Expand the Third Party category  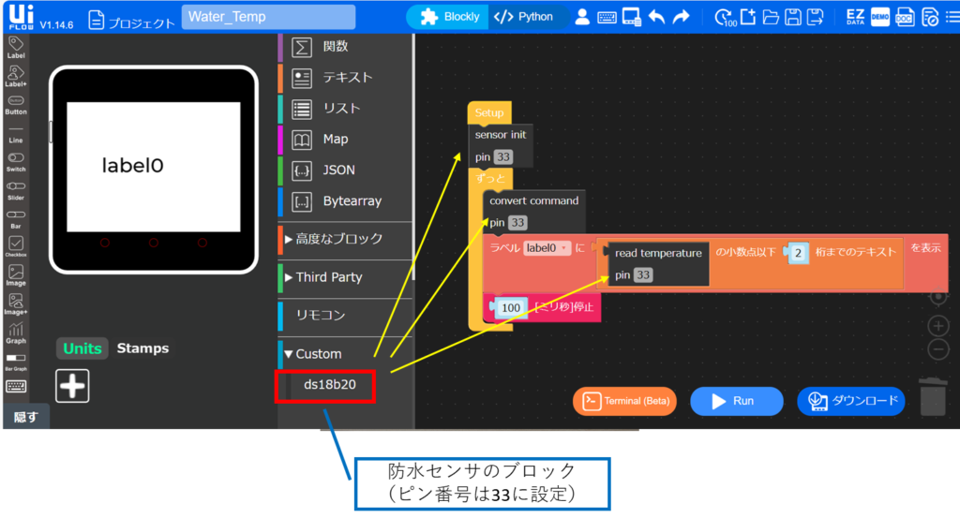tap(346, 277)
